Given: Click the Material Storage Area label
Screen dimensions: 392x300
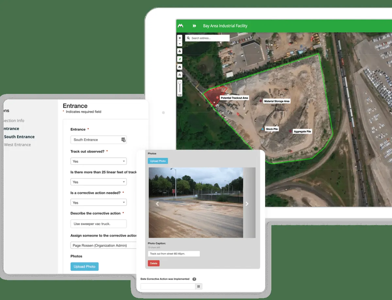Looking at the screenshot, I should coord(277,101).
